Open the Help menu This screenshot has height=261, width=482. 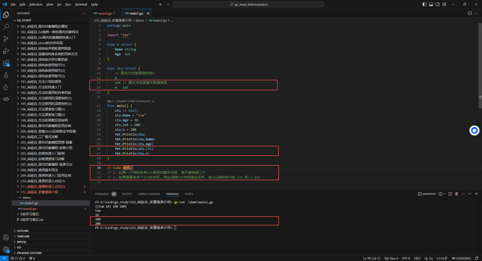pyautogui.click(x=94, y=4)
